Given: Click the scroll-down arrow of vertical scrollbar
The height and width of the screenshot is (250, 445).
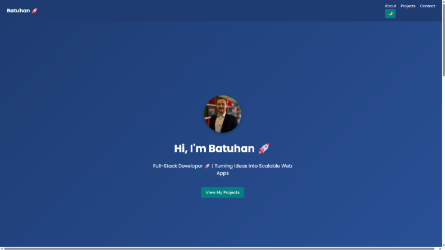Looking at the screenshot, I should pos(443,246).
